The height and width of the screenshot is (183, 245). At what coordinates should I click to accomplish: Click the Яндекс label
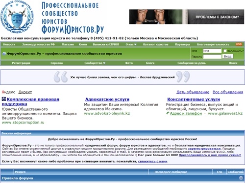click(8, 92)
